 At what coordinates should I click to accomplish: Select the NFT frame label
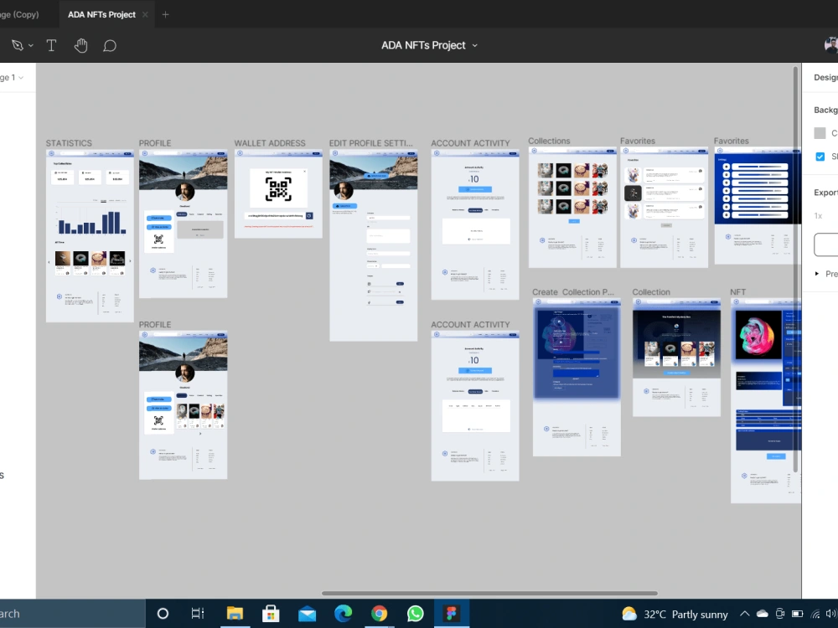point(737,292)
